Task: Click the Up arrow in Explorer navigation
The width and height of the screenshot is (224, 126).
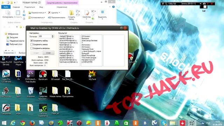Action: tap(17, 27)
